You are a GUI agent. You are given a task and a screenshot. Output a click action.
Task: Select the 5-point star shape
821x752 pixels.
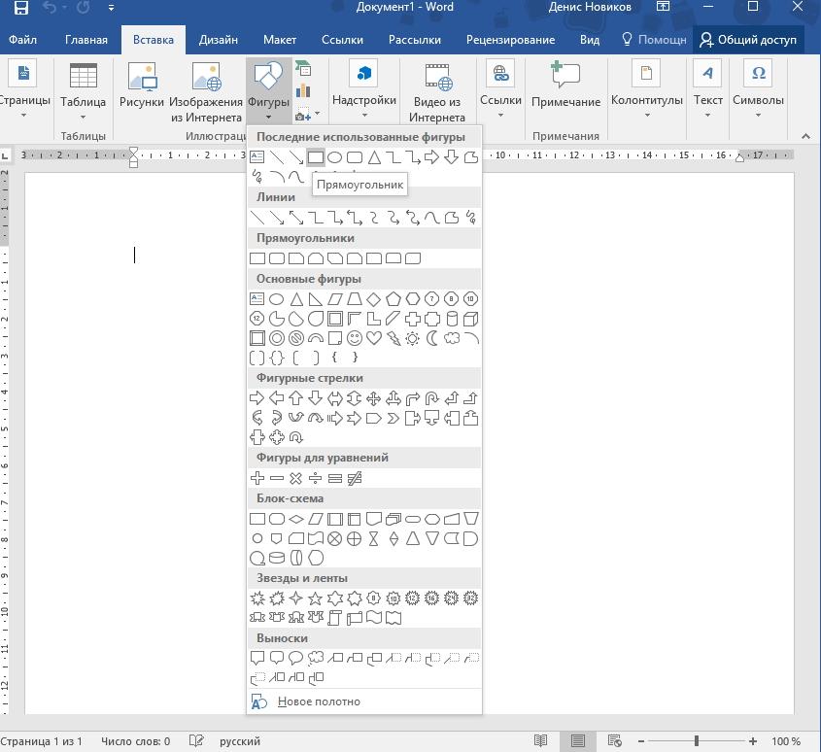tap(316, 598)
